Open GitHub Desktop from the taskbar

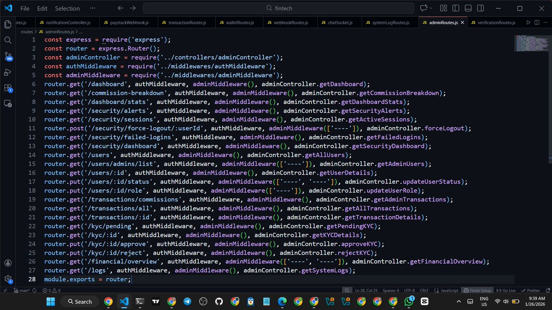218,301
